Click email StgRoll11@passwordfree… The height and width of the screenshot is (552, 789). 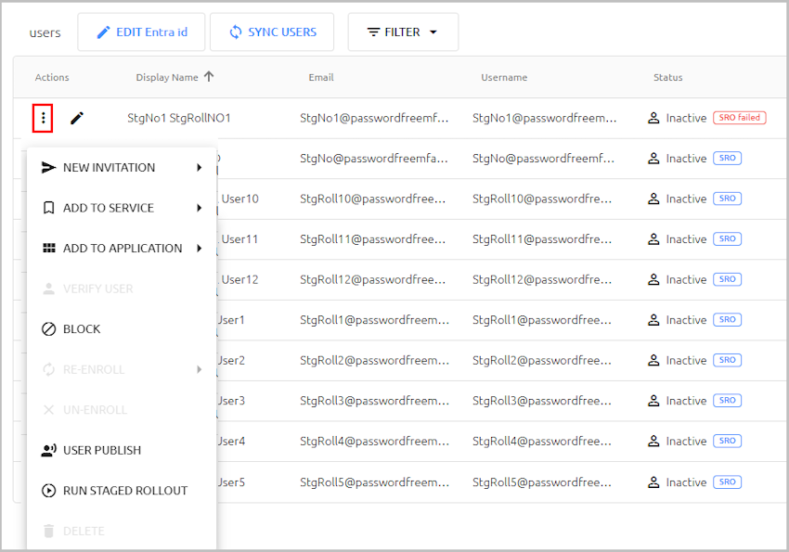point(372,239)
